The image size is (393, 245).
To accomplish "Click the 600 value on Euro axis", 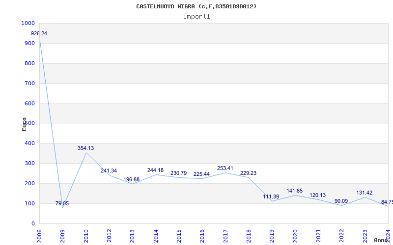I will [x=29, y=103].
